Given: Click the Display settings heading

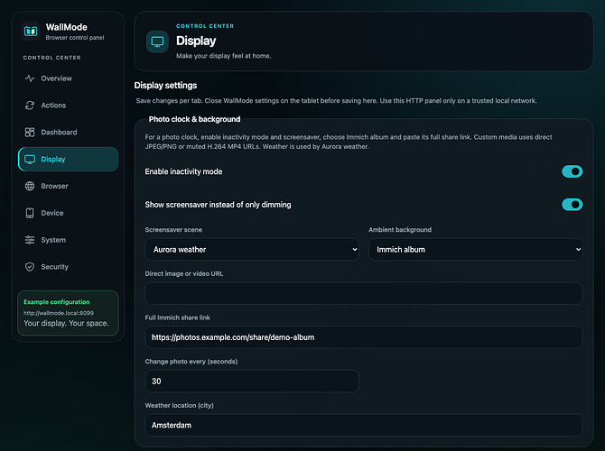Looking at the screenshot, I should point(165,85).
